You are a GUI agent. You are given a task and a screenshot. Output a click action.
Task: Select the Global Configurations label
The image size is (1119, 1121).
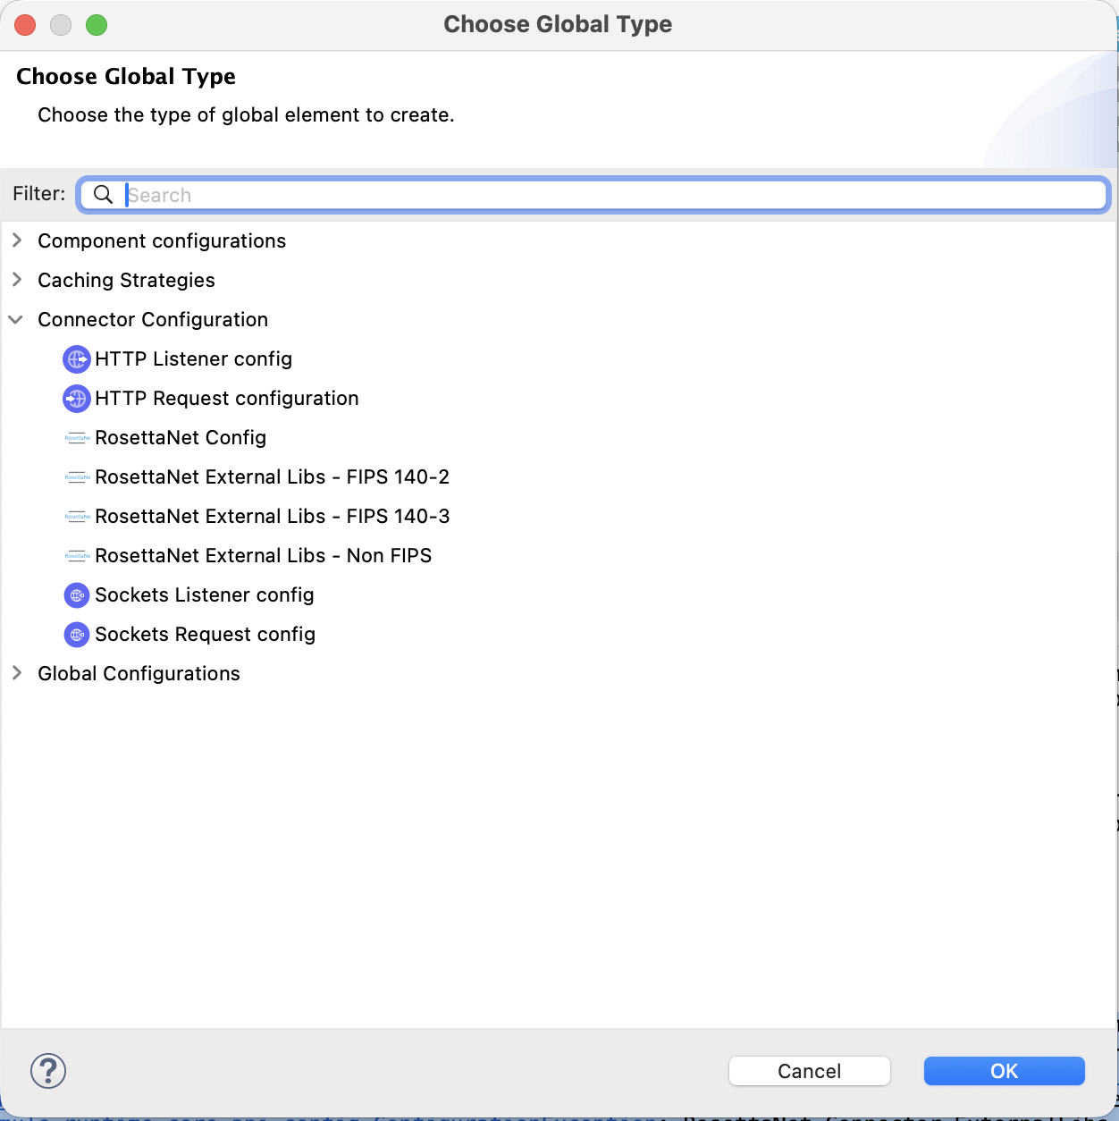coord(139,674)
